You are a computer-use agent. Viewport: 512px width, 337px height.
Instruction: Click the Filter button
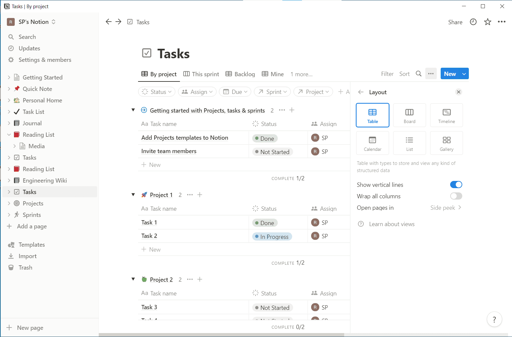point(387,74)
